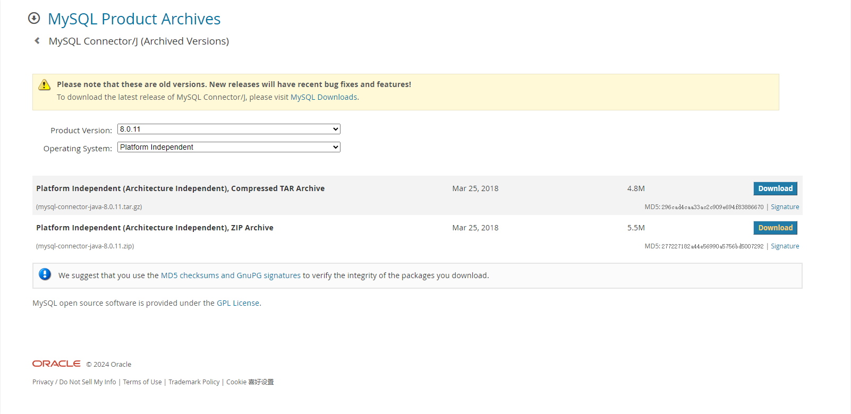The image size is (851, 414).
Task: Click the back chevron next to MySQL Connector/J
Action: tap(37, 41)
